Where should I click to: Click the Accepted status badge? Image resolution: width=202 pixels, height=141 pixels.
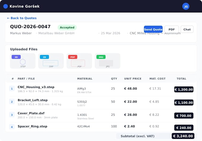pos(67,28)
